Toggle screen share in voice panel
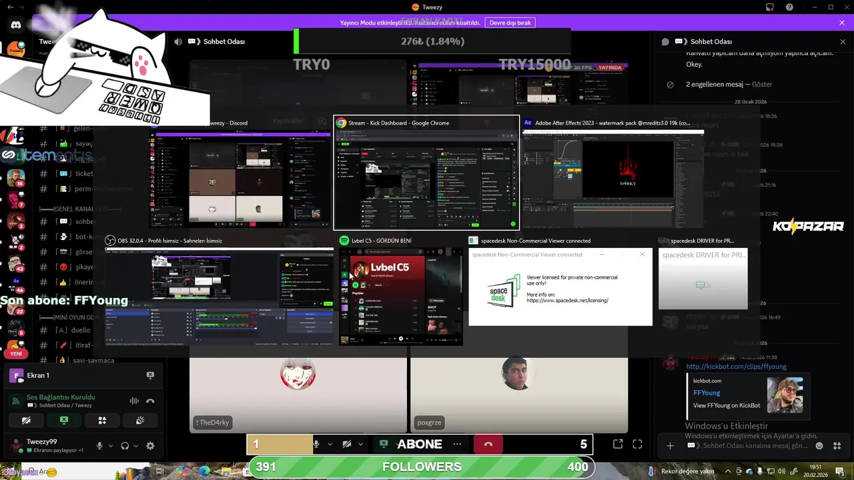This screenshot has height=480, width=854. pyautogui.click(x=64, y=421)
